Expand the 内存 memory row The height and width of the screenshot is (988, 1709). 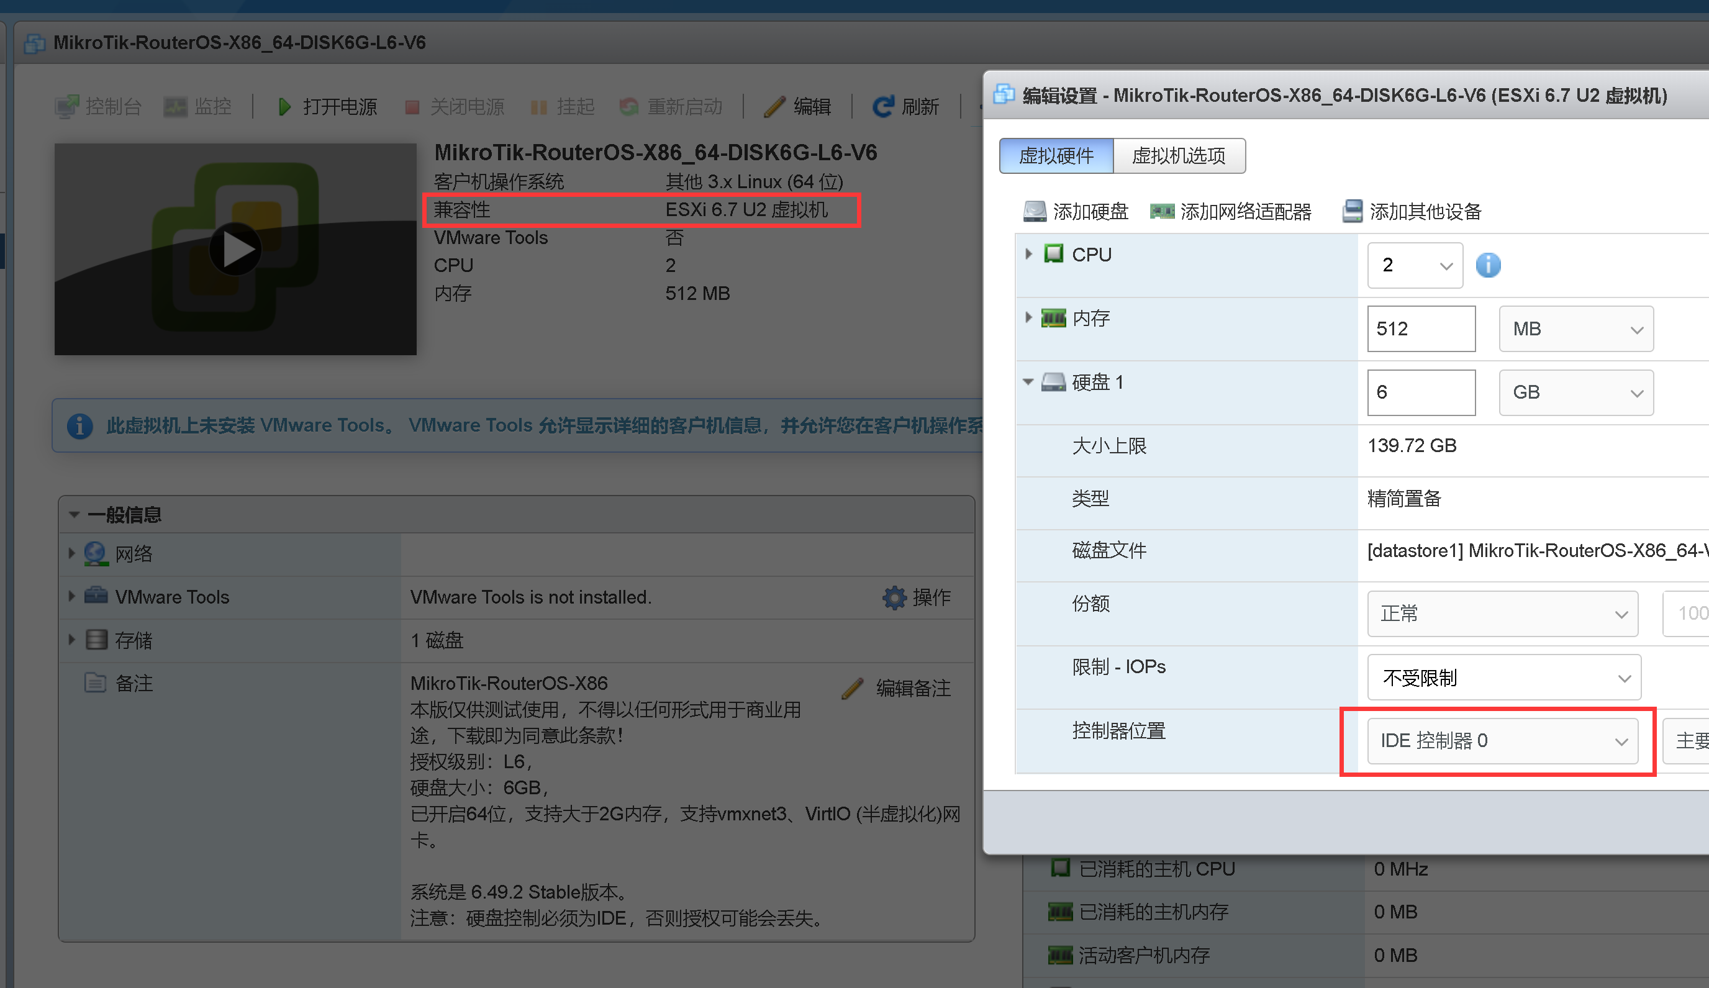(x=1029, y=317)
